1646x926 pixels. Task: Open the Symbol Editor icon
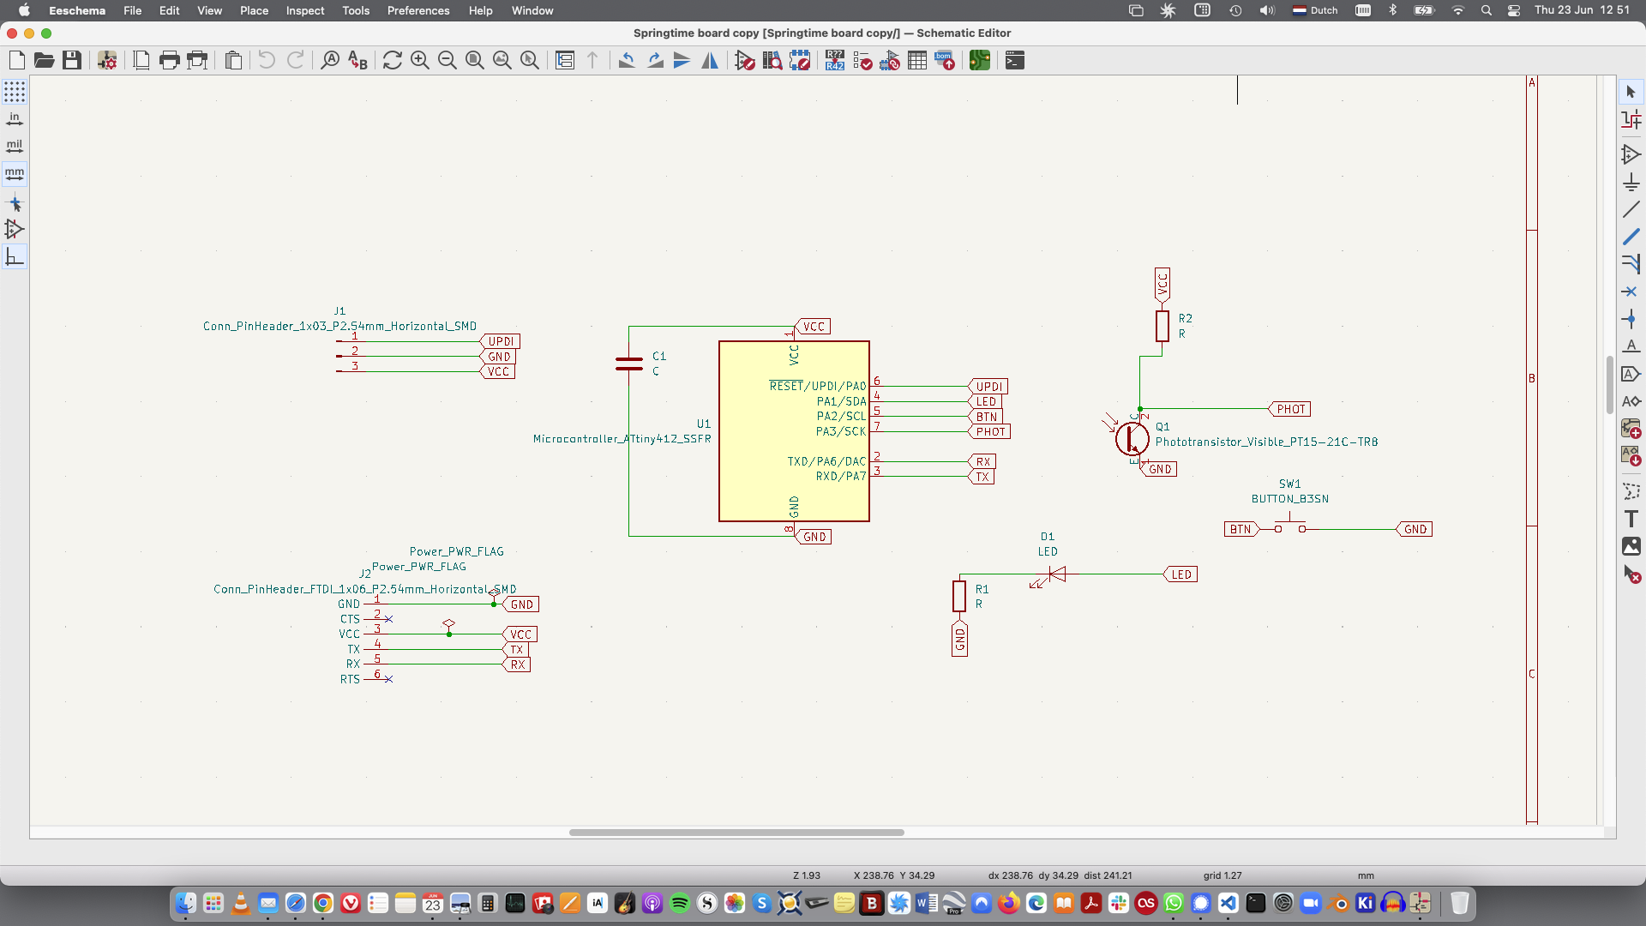(745, 60)
